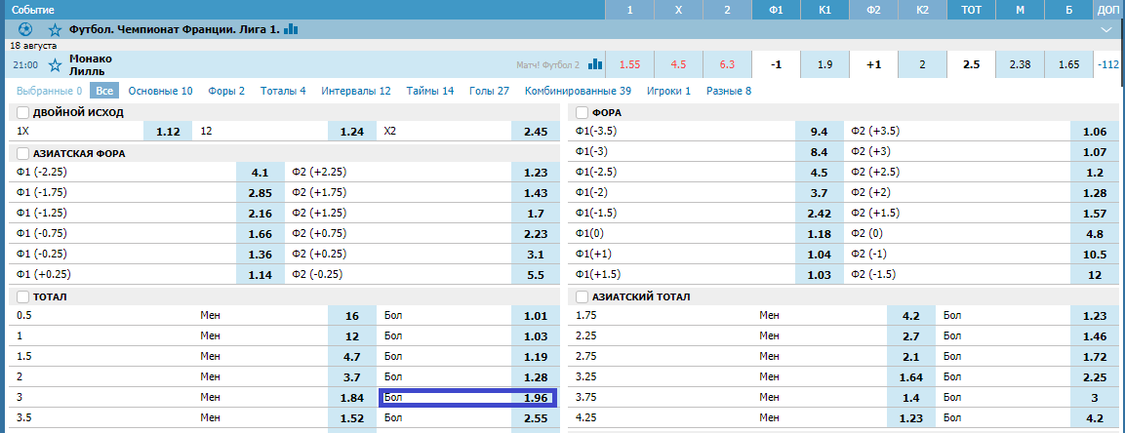Click the Матч! Футбол 2 broadcast label
The width and height of the screenshot is (1125, 433).
(547, 65)
